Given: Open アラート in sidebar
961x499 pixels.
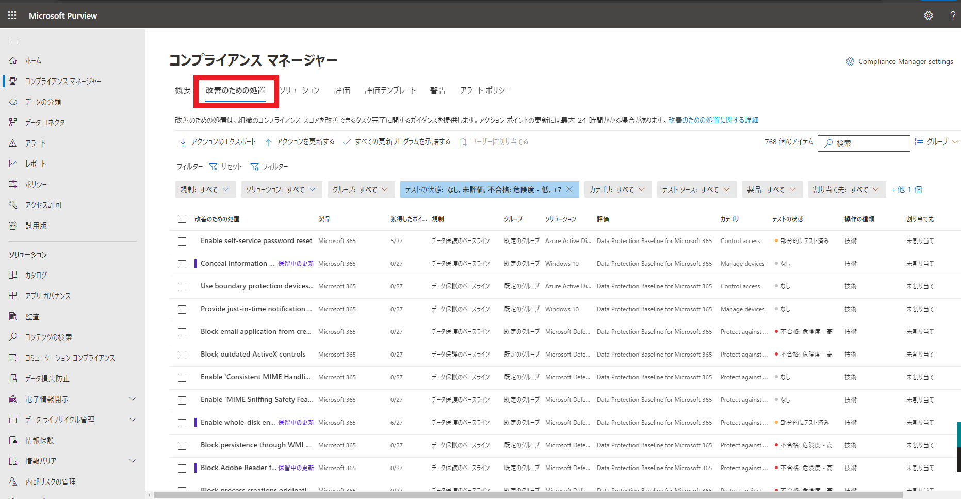Looking at the screenshot, I should coord(35,143).
